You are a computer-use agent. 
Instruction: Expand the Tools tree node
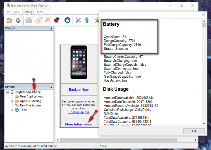pyautogui.click(x=12, y=110)
